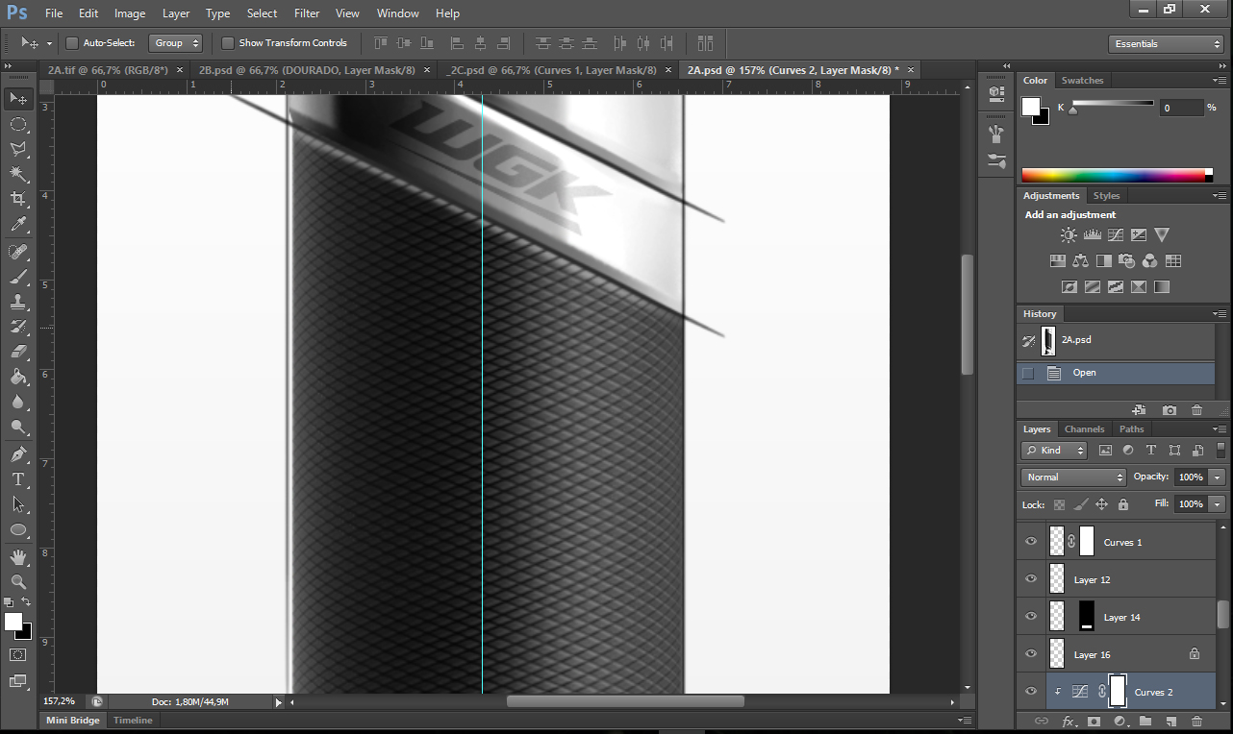Create a new layer icon
The height and width of the screenshot is (734, 1233).
[x=1170, y=721]
